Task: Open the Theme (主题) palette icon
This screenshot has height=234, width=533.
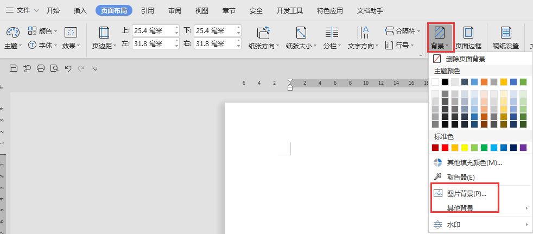Action: point(12,33)
